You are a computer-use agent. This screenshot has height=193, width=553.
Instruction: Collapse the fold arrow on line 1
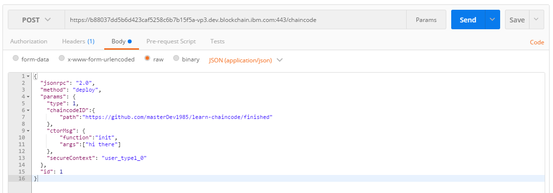point(28,77)
